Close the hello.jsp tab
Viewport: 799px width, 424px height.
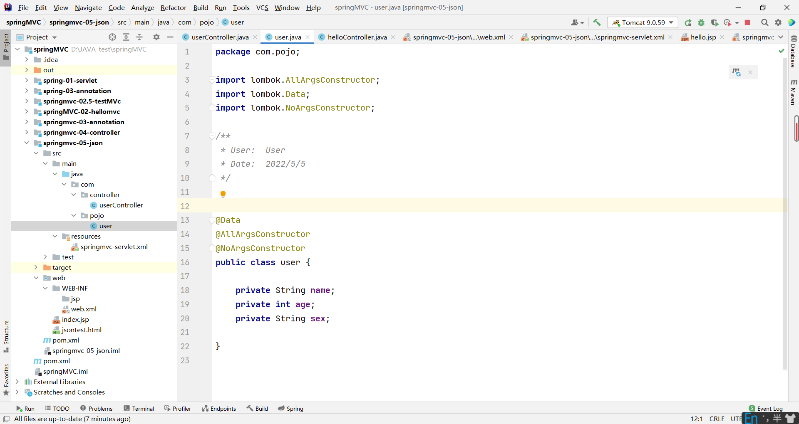tap(722, 37)
